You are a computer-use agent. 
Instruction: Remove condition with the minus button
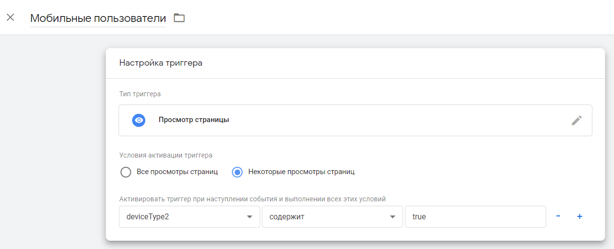click(x=558, y=216)
